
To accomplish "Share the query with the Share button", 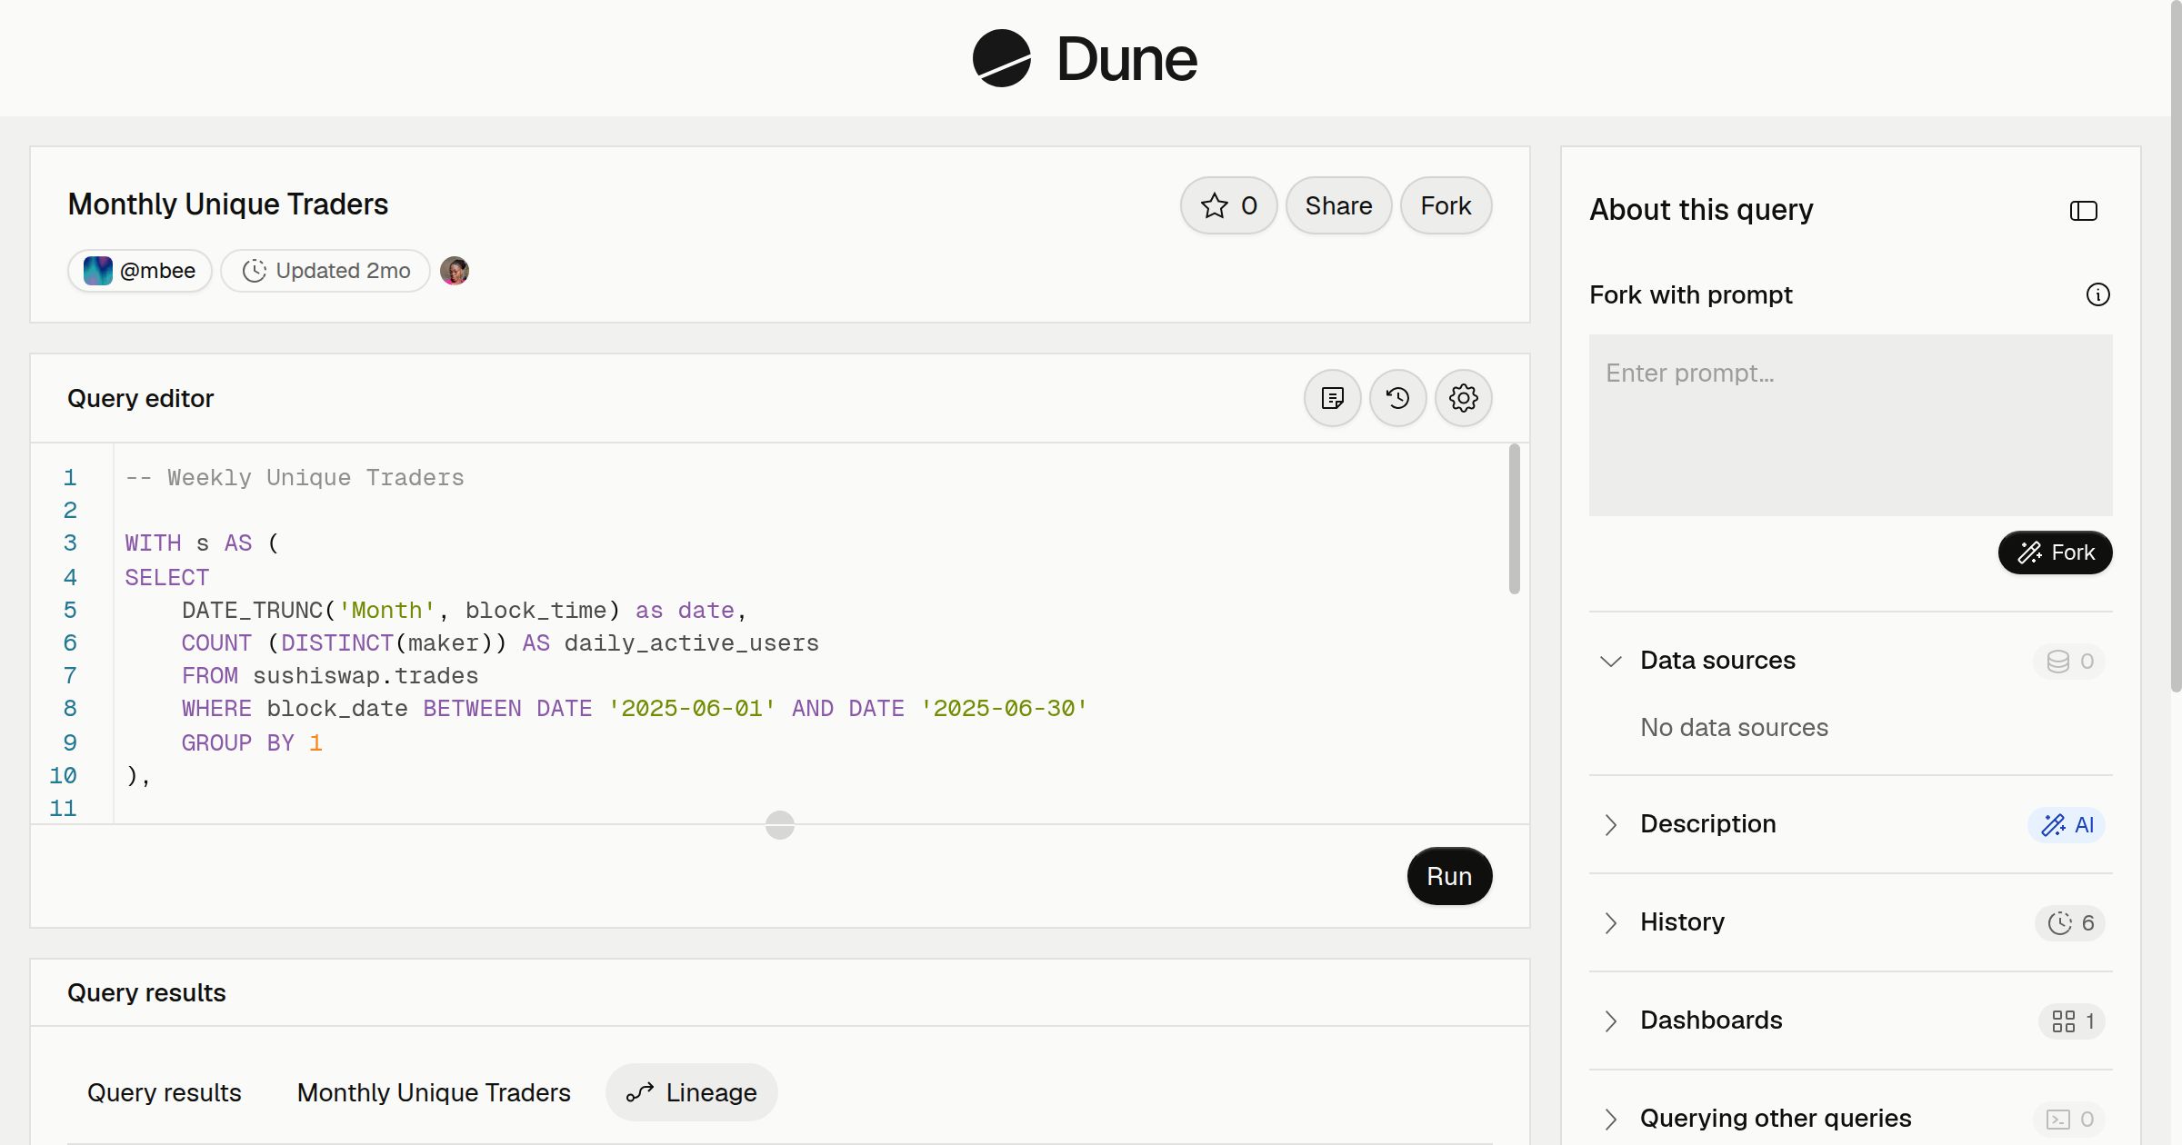I will click(1338, 205).
